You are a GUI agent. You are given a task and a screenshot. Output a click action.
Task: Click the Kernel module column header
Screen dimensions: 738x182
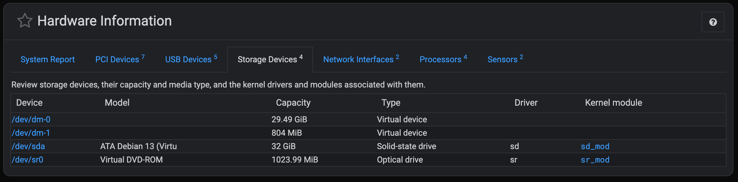(614, 102)
